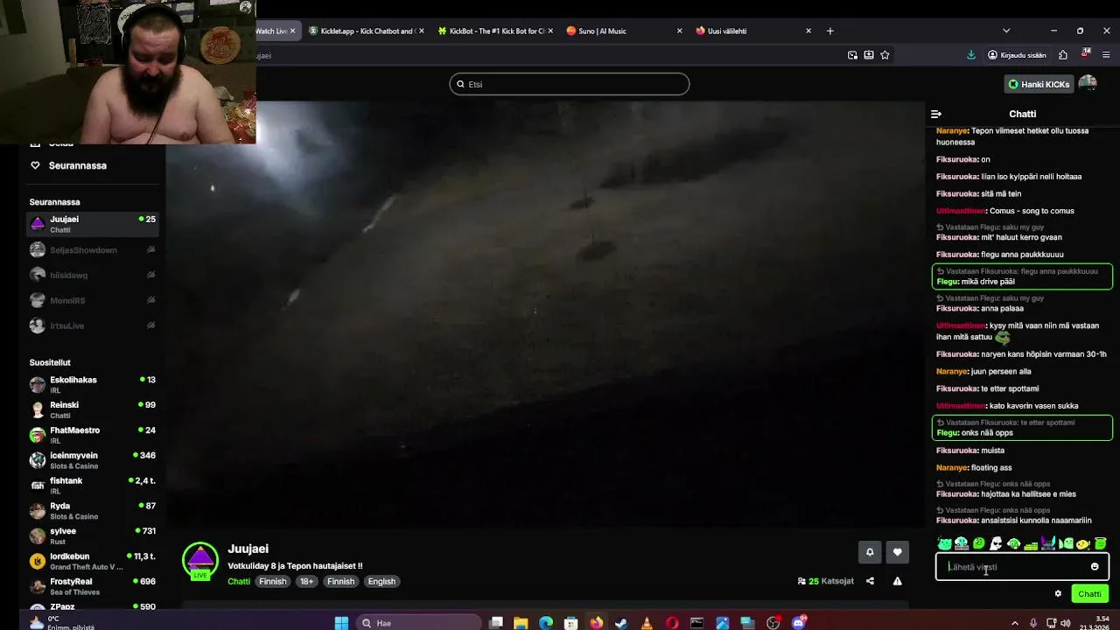This screenshot has width=1120, height=630.
Task: Open Firefox downloads arrow icon
Action: click(971, 55)
